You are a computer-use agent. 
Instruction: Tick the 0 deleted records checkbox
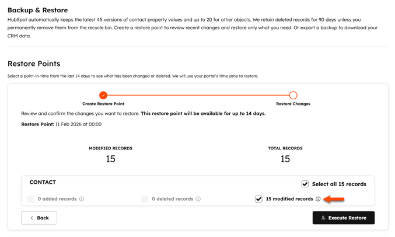click(145, 199)
